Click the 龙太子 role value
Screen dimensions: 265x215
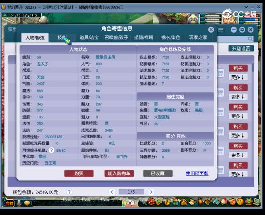pos(43,64)
